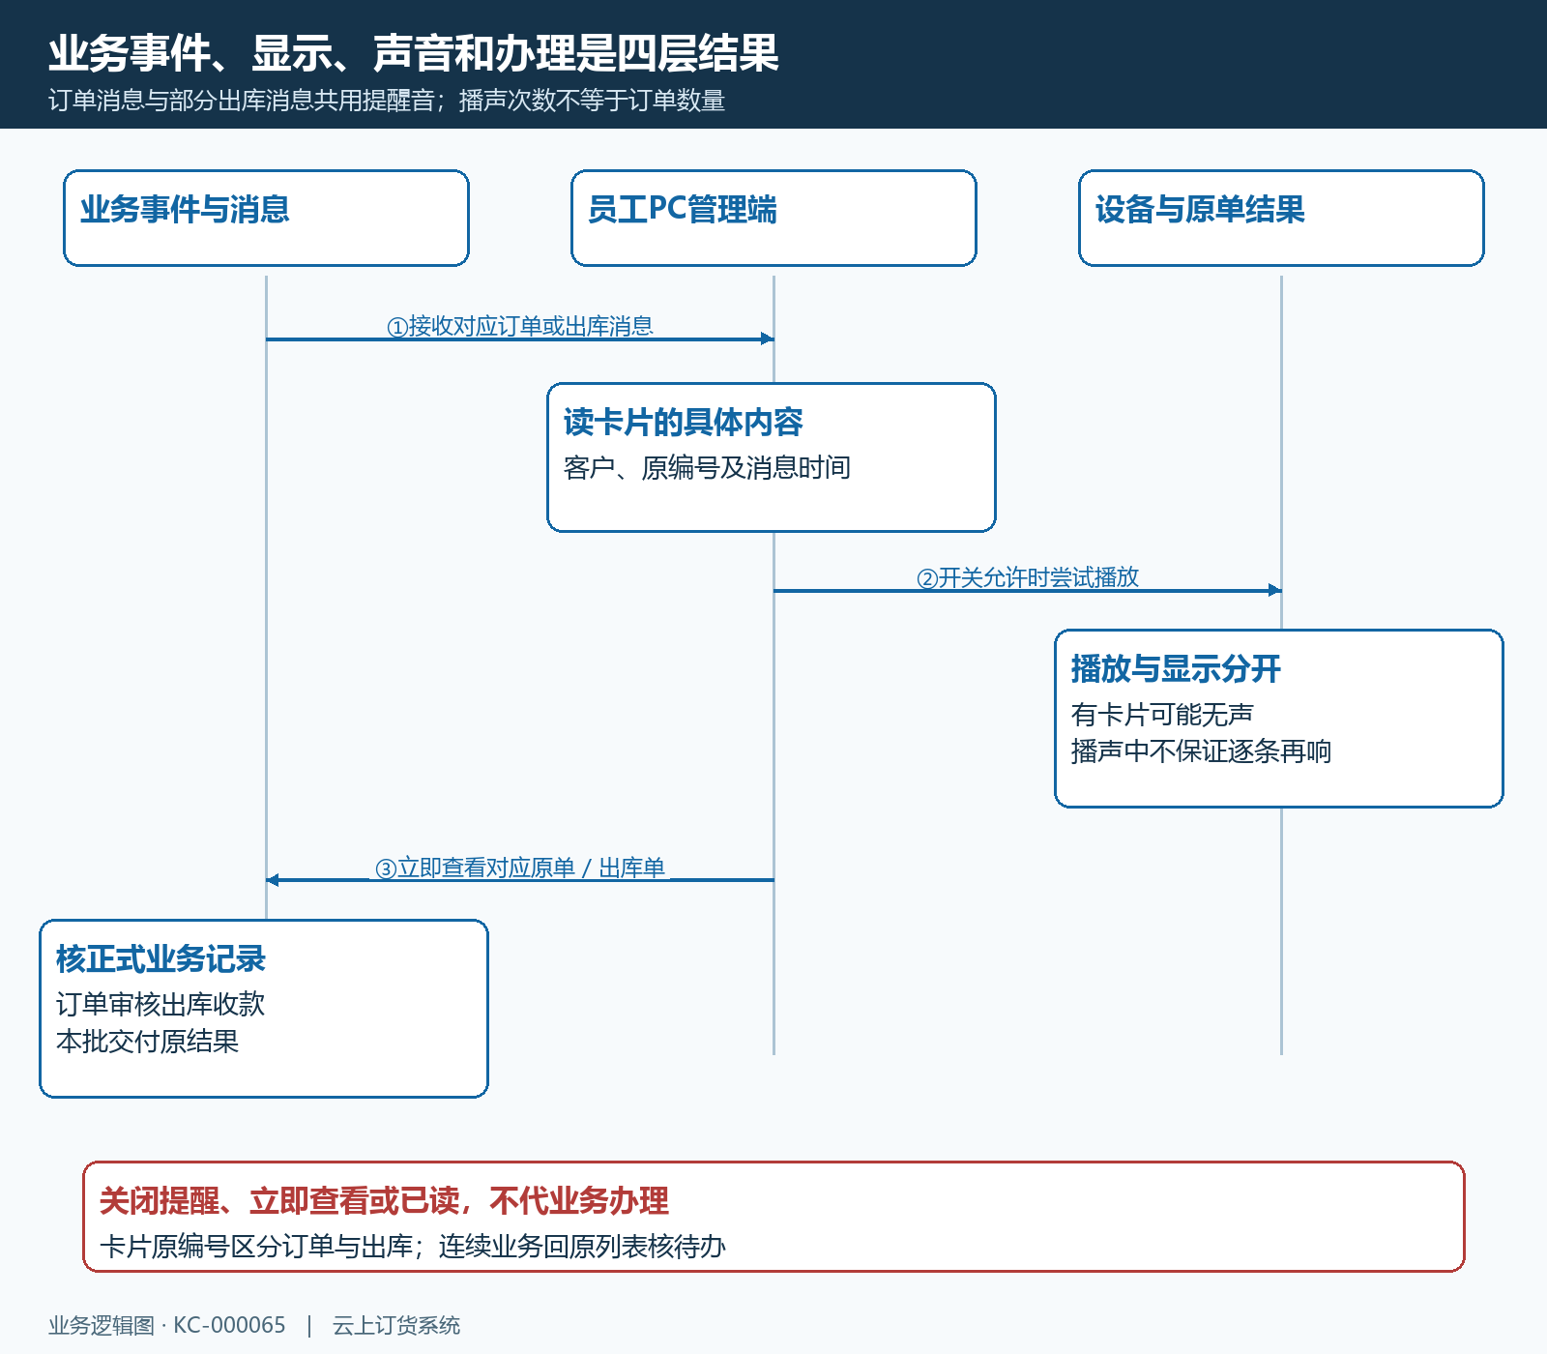This screenshot has height=1354, width=1547.
Task: Click the title 业务事件、显示、声音和办理是四层结果
Action: pos(414,53)
